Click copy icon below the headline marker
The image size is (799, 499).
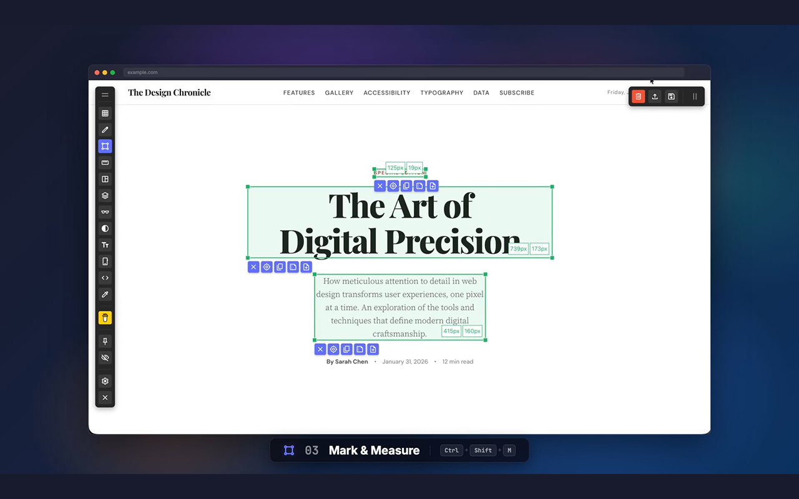[x=280, y=267]
